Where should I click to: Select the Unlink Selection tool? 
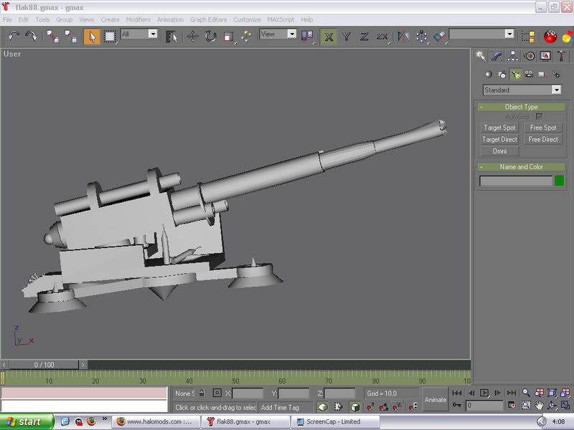[x=70, y=37]
